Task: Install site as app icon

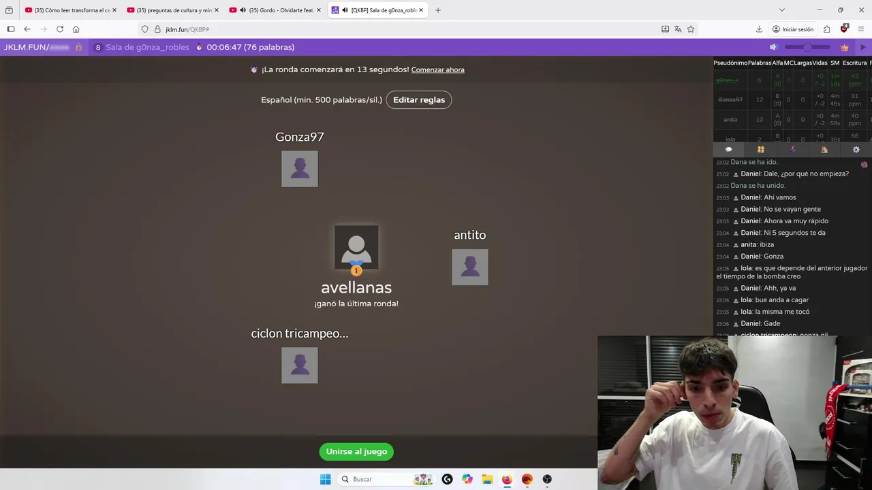Action: point(665,29)
